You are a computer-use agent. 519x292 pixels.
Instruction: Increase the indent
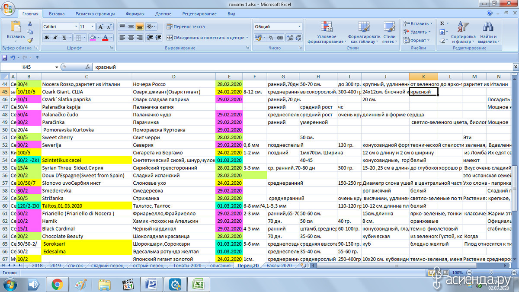(x=158, y=38)
